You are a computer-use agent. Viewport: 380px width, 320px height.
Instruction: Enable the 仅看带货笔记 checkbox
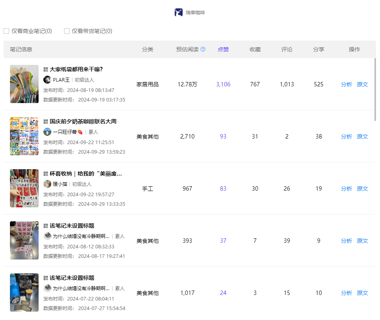[x=67, y=31]
